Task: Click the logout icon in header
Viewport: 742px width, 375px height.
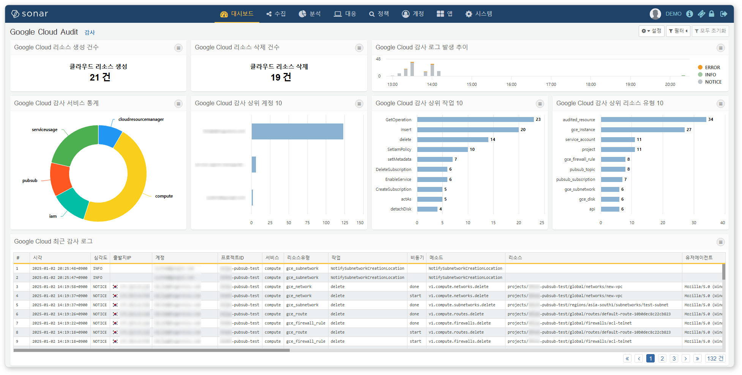Action: 724,14
